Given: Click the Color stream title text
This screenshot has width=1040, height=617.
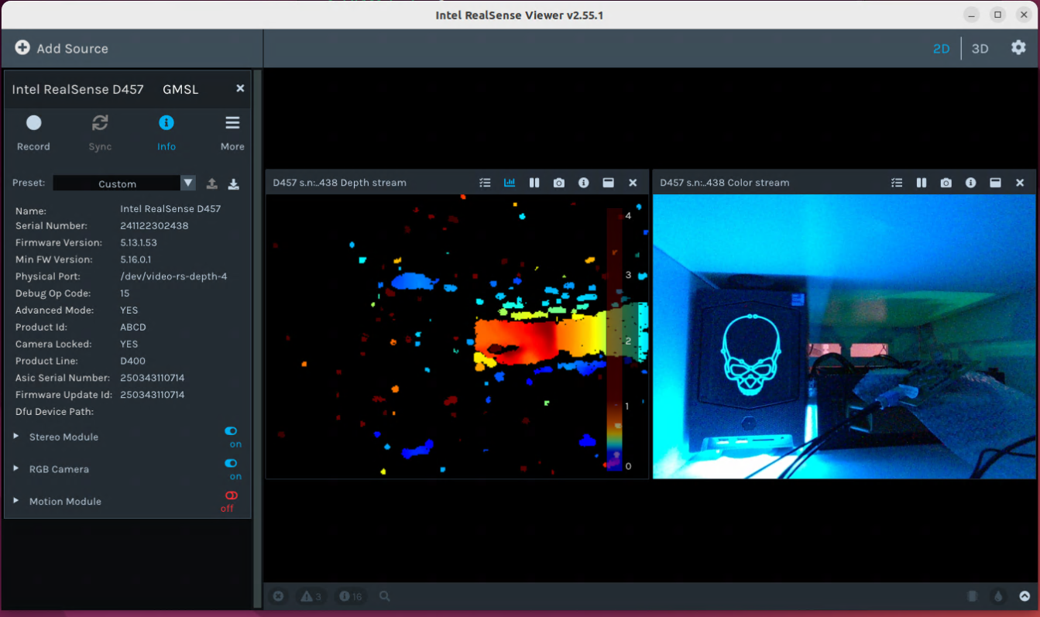Looking at the screenshot, I should (725, 183).
